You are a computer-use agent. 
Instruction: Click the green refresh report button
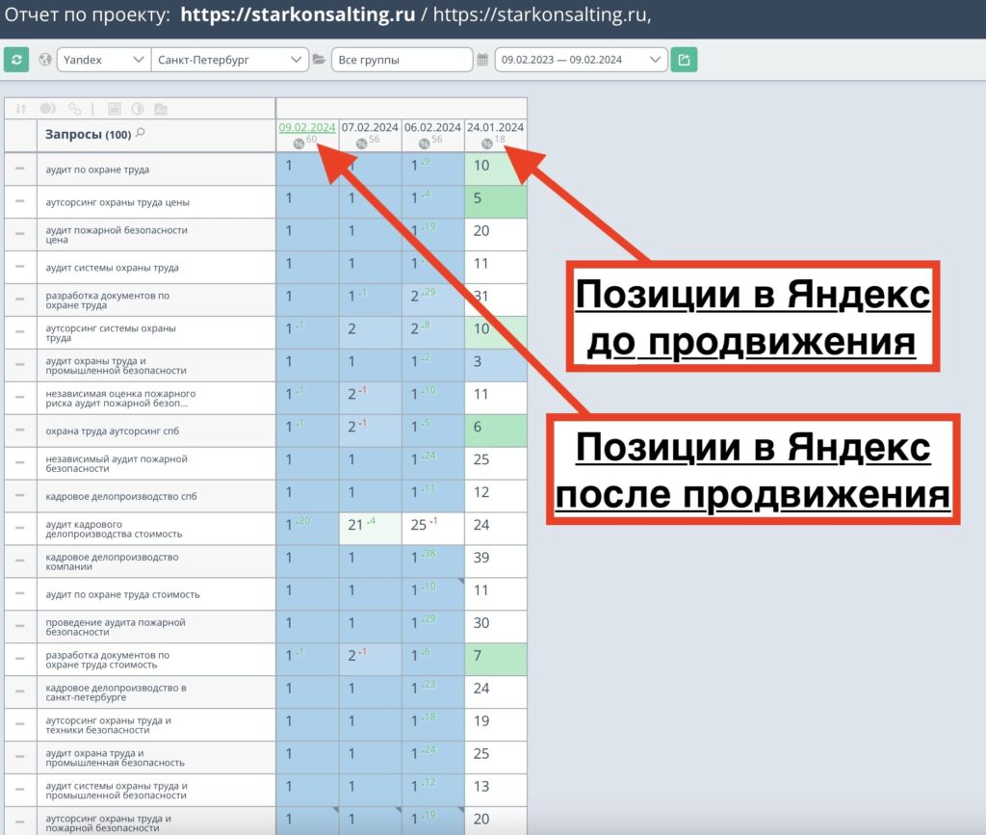pos(16,60)
